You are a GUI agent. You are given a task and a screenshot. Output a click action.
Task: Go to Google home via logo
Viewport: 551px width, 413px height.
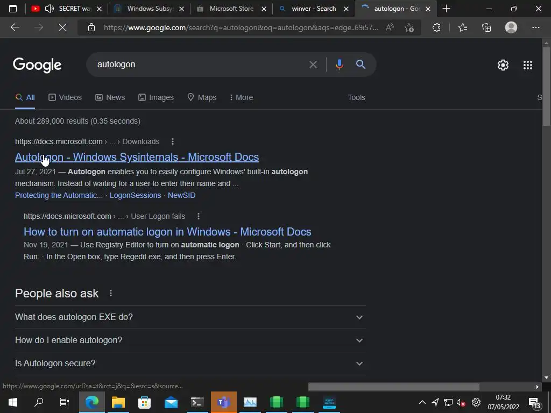pos(37,65)
